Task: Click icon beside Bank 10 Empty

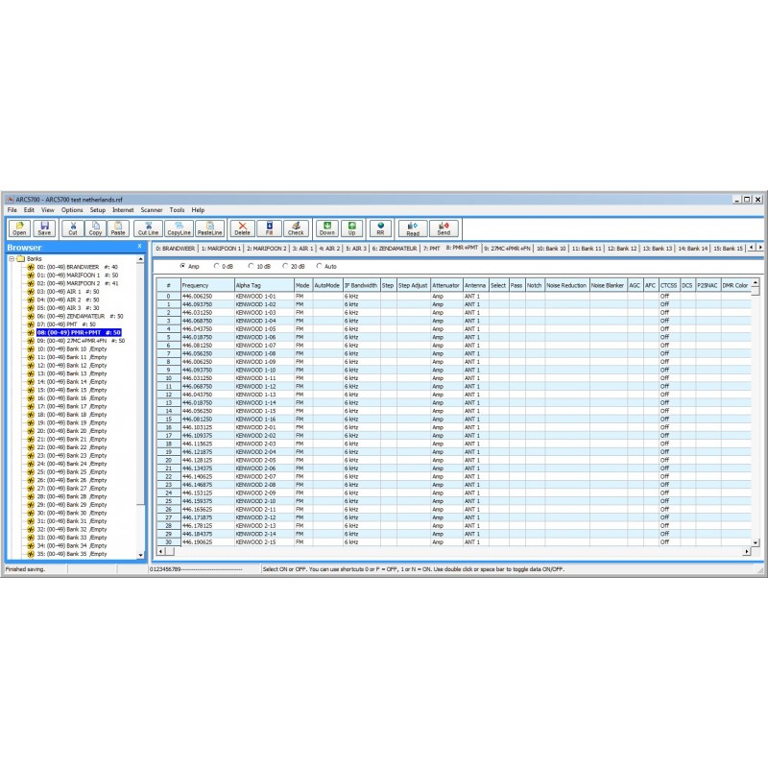Action: (x=31, y=349)
